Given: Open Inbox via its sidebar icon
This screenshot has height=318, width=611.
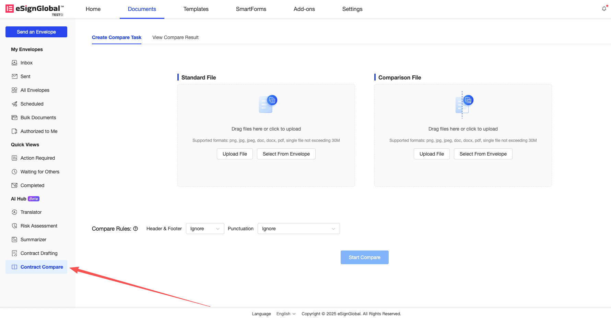Looking at the screenshot, I should click(14, 63).
